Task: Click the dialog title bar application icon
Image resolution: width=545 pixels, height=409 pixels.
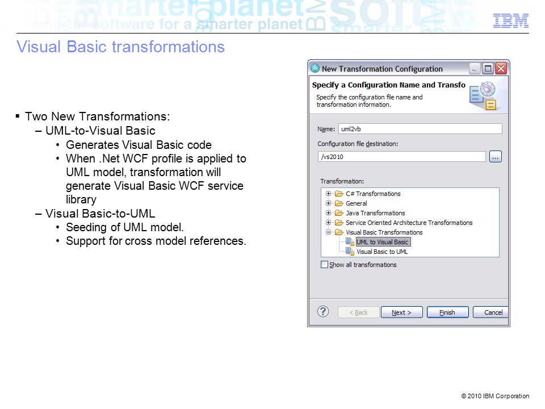Action: pyautogui.click(x=315, y=69)
